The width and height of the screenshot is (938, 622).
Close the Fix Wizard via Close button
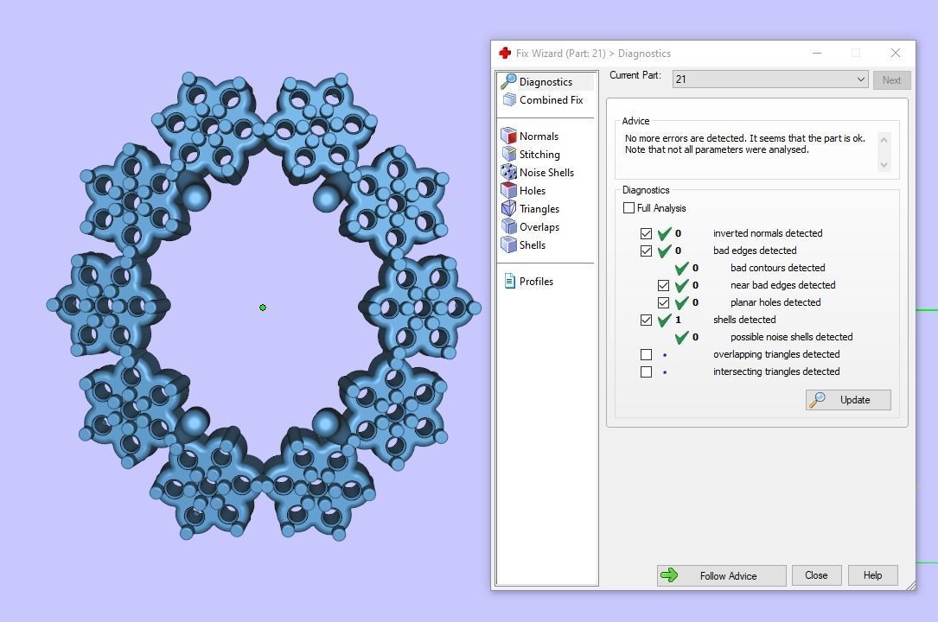tap(817, 575)
